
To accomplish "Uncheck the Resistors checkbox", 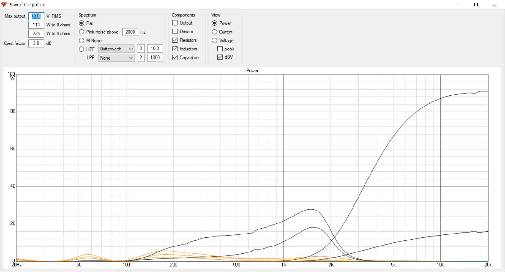I will (175, 40).
